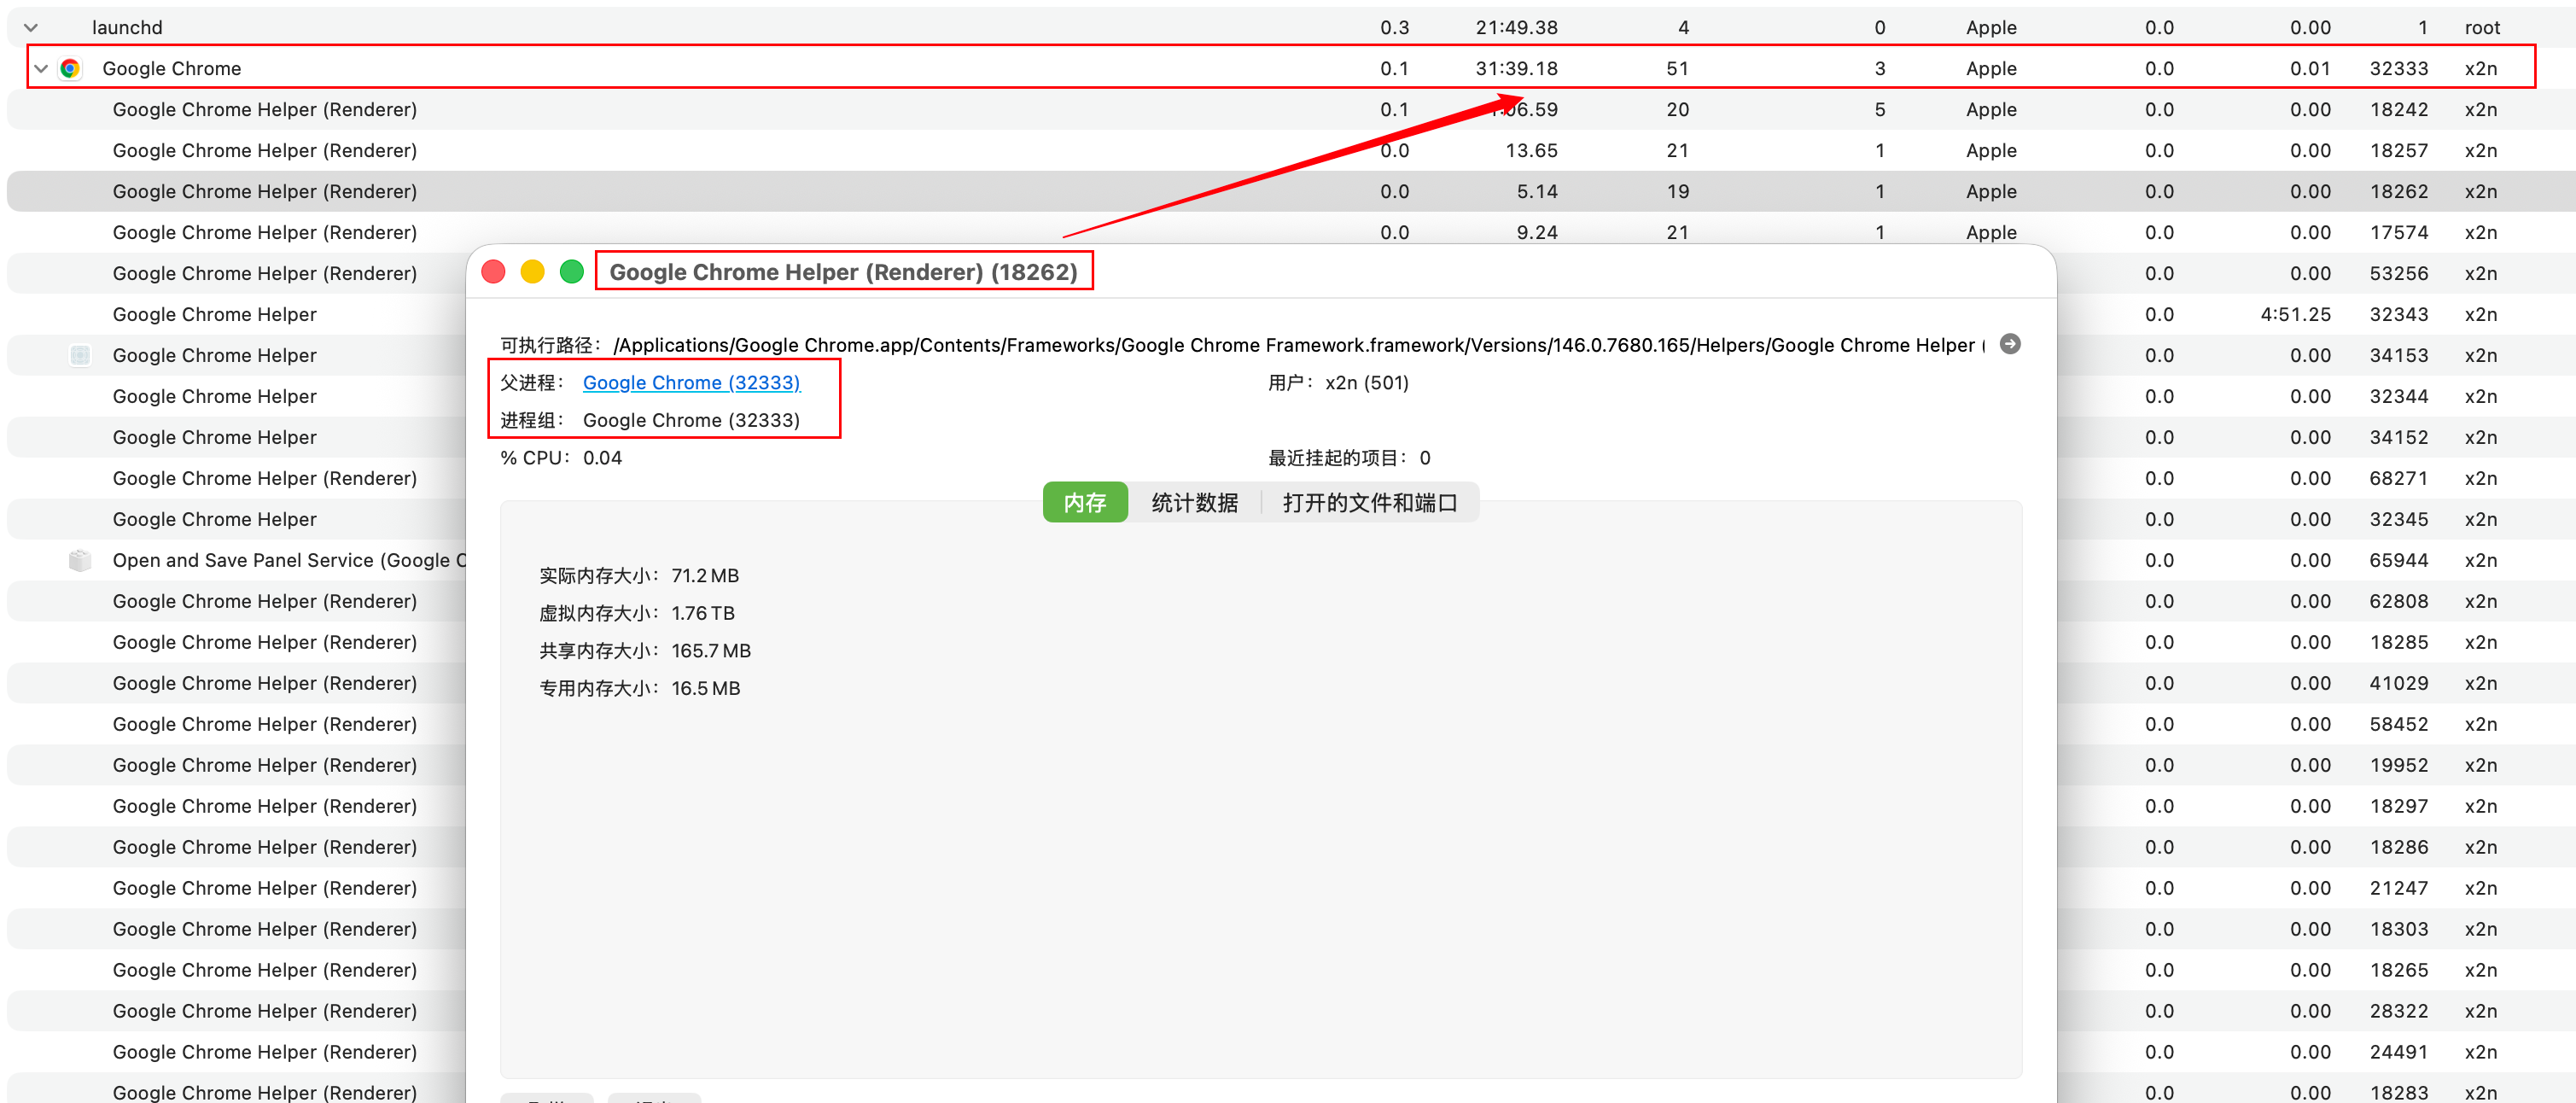Image resolution: width=2576 pixels, height=1103 pixels.
Task: Click the 共享内存大小 165.7 MB value
Action: tap(711, 651)
